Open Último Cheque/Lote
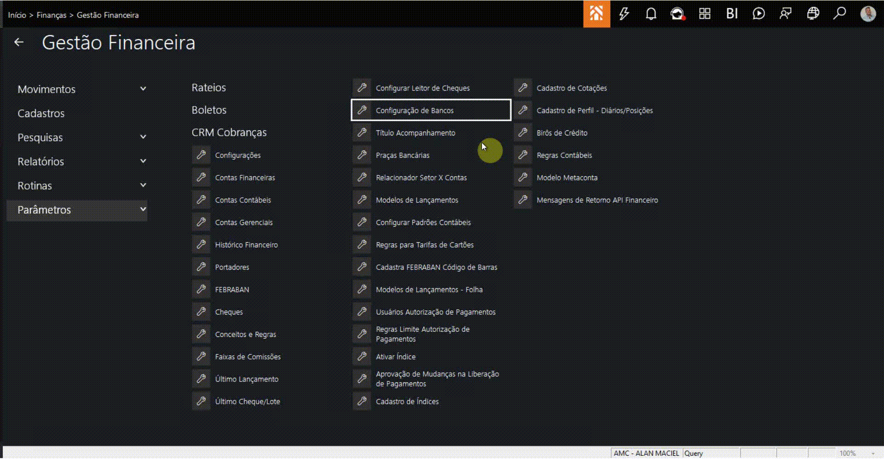Viewport: 884px width, 459px height. 247,402
